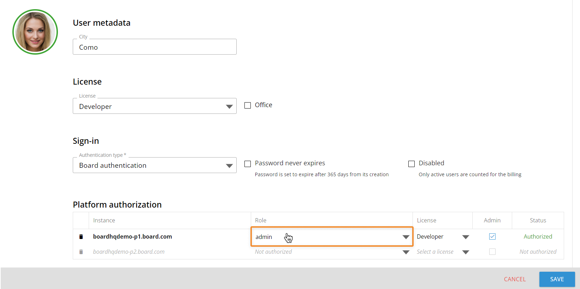Click the Authorized status text

(538, 236)
